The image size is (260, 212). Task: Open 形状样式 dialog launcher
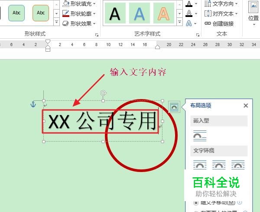coord(97,35)
